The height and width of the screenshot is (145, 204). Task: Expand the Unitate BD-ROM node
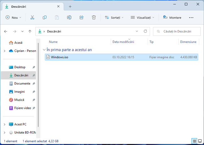click(x=4, y=132)
